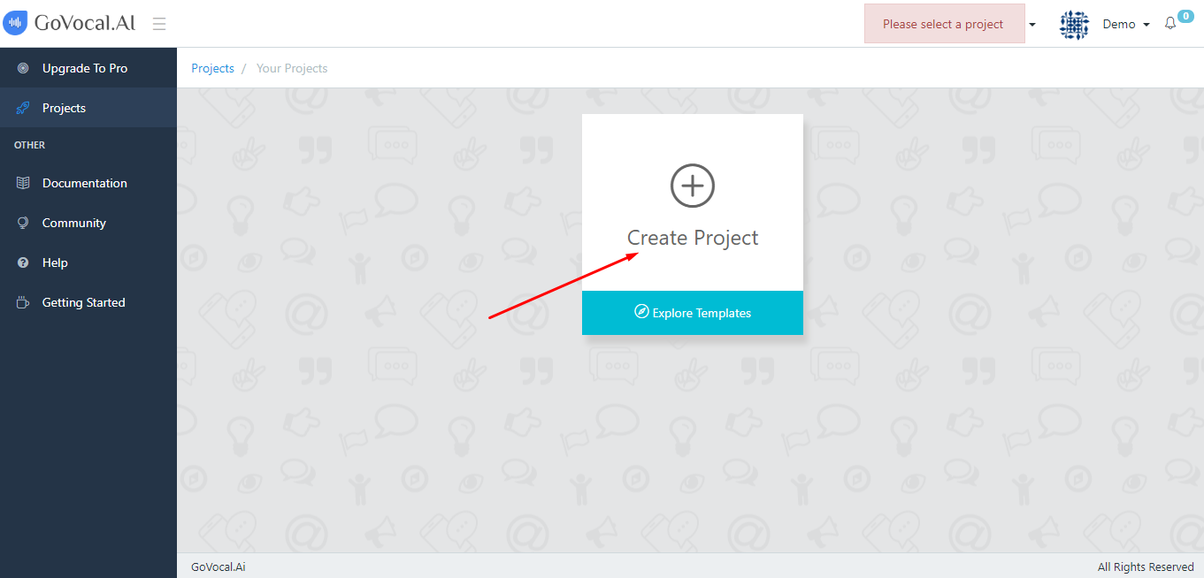Open notifications bell icon
Viewport: 1204px width, 578px height.
(x=1170, y=24)
